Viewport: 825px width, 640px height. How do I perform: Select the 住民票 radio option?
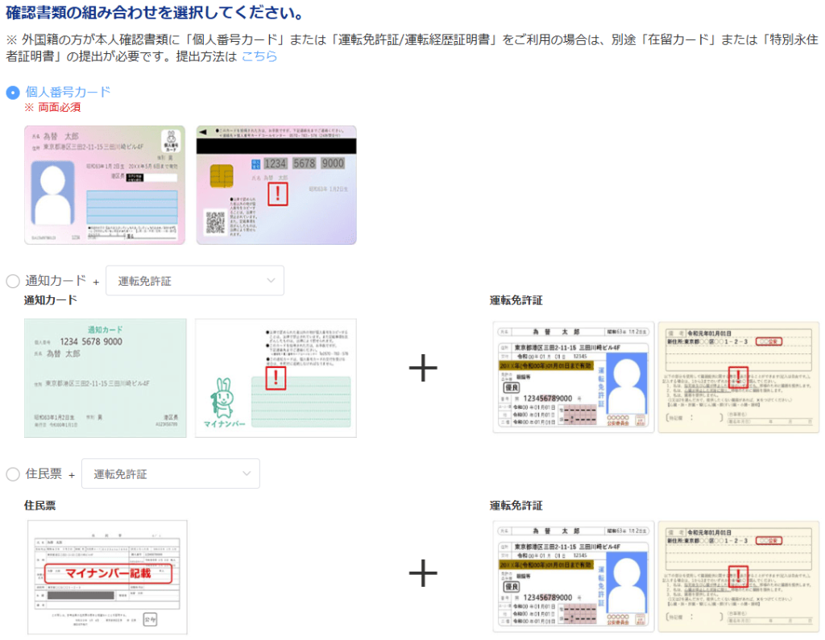(13, 474)
